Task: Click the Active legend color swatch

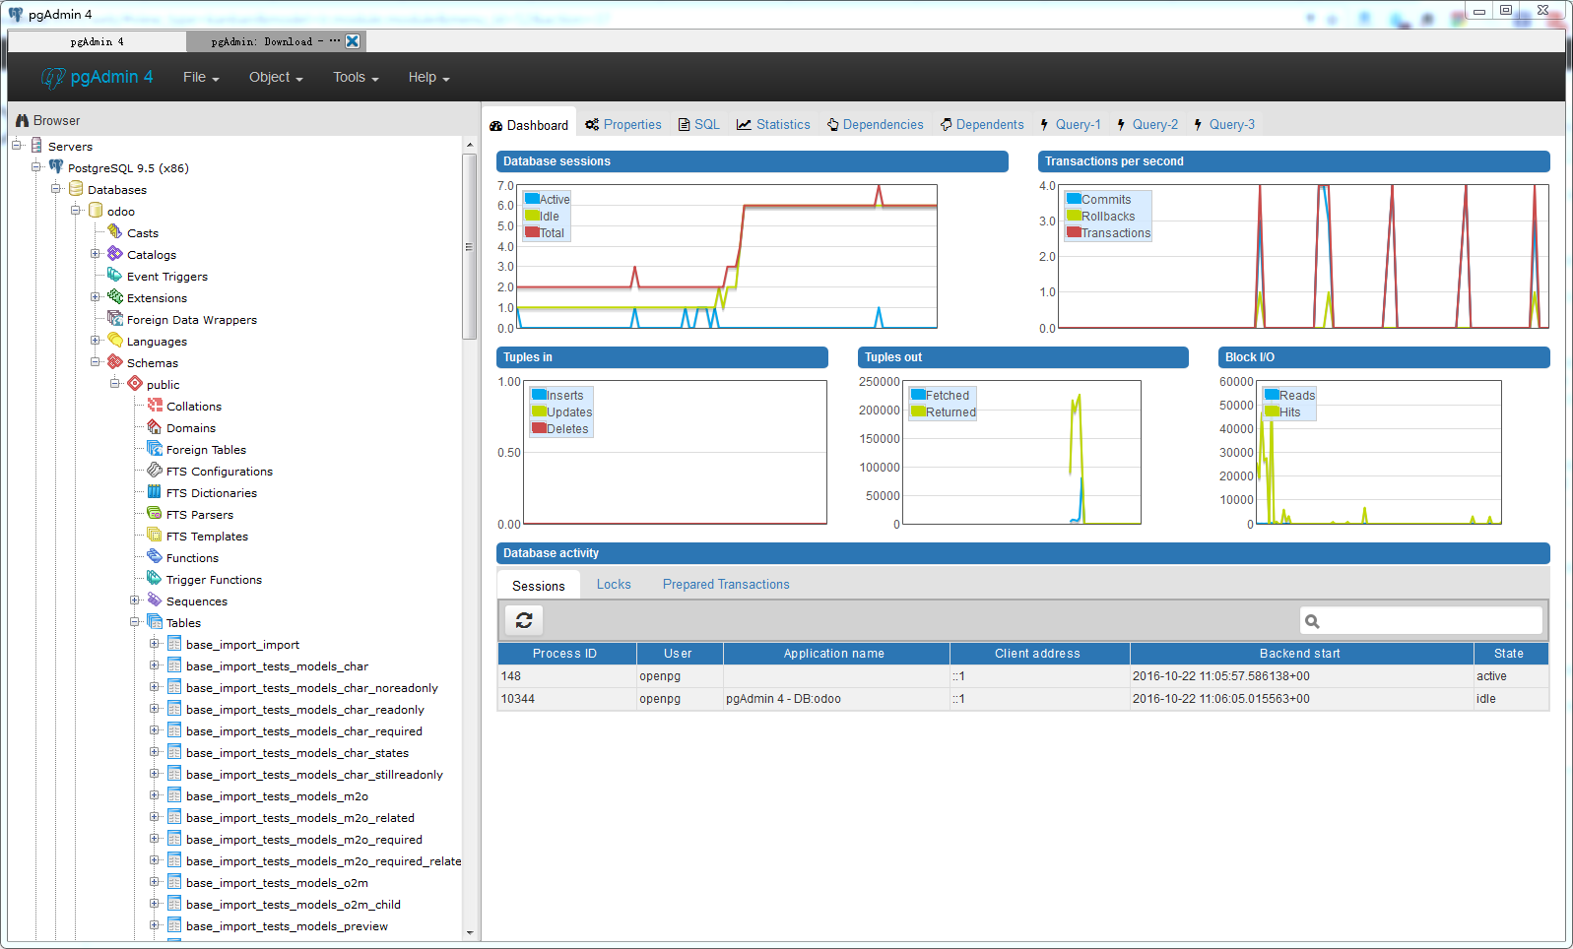Action: (x=532, y=199)
